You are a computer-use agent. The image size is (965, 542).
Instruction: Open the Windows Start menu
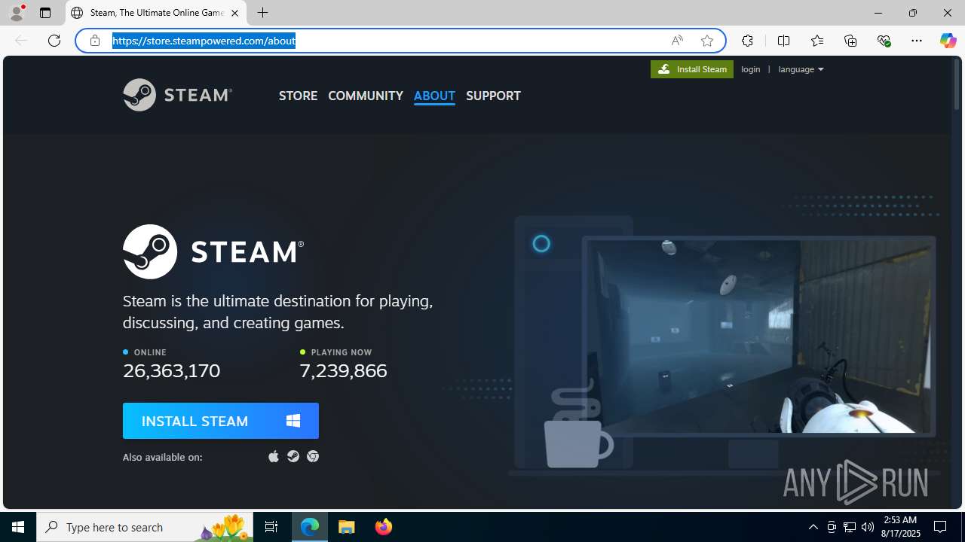[x=18, y=527]
